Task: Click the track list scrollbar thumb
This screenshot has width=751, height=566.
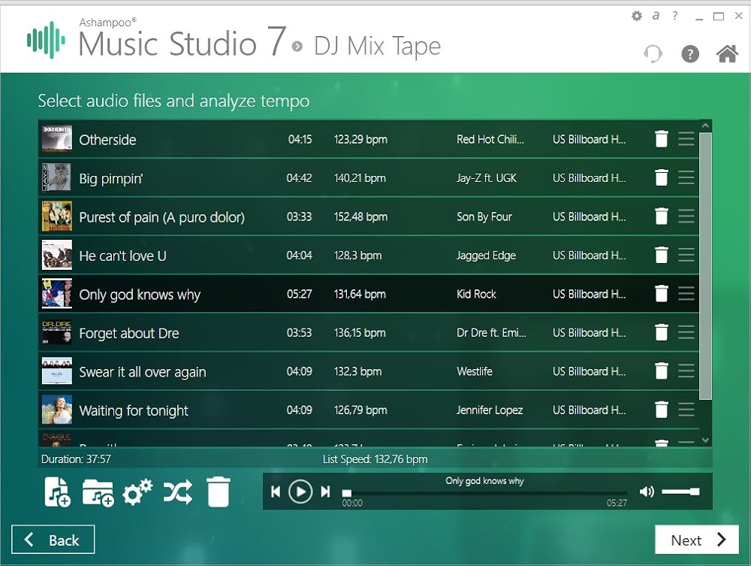Action: [x=705, y=266]
